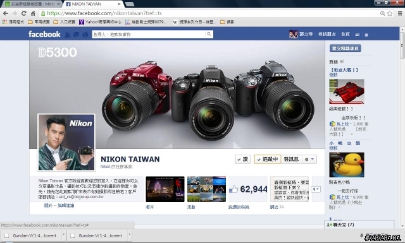Viewport: 405px width, 243px height.
Task: Open the Events section link
Action: tap(191, 207)
